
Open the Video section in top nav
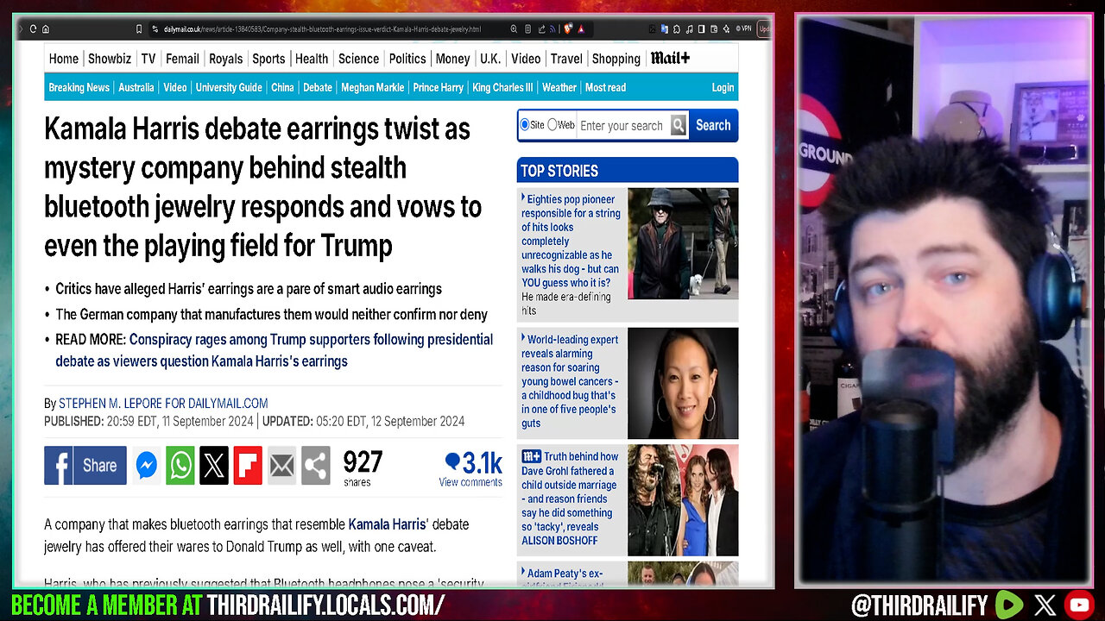tap(526, 59)
